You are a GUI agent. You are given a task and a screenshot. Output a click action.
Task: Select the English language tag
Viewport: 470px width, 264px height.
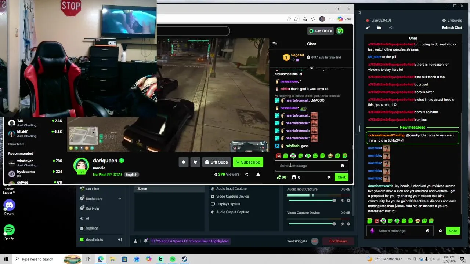[131, 175]
